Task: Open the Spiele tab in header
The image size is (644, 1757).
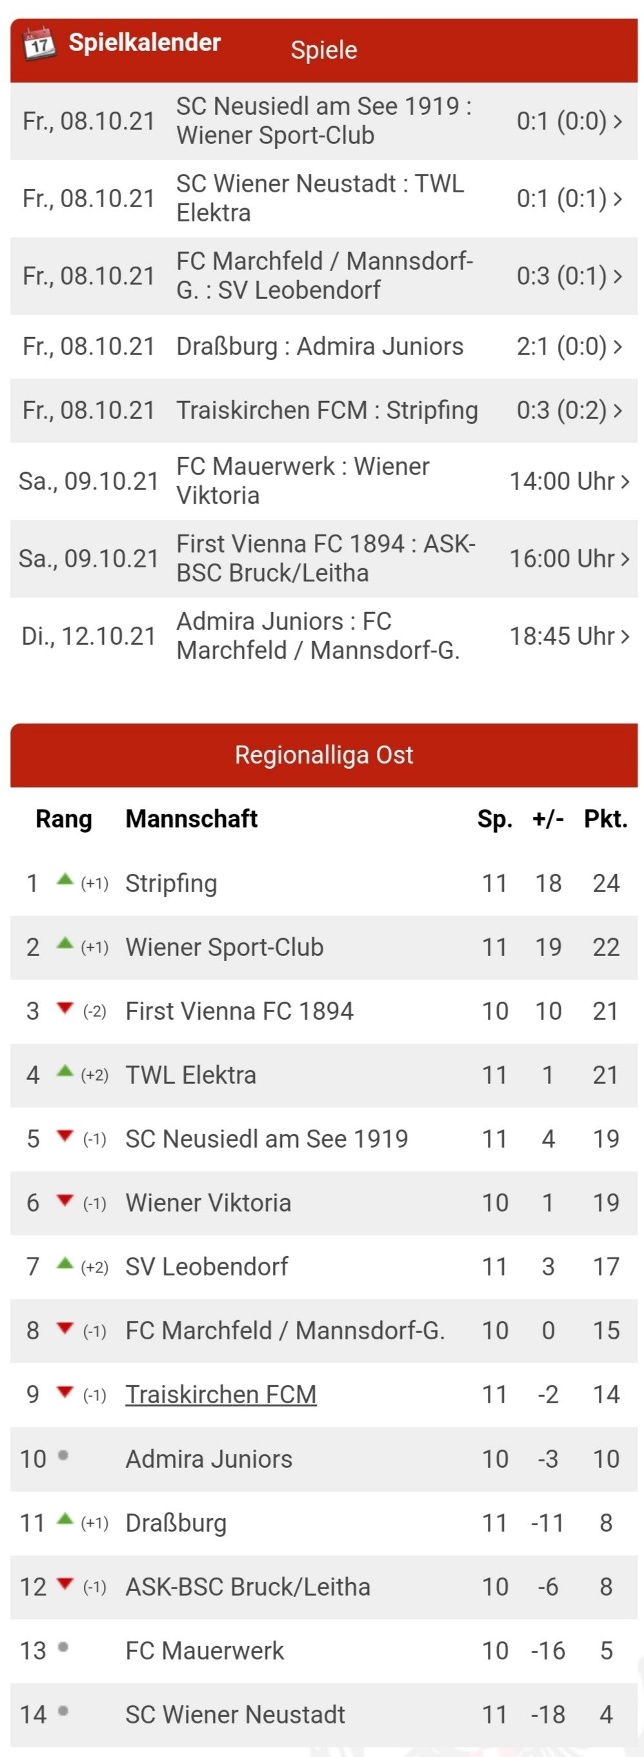Action: pos(324,50)
